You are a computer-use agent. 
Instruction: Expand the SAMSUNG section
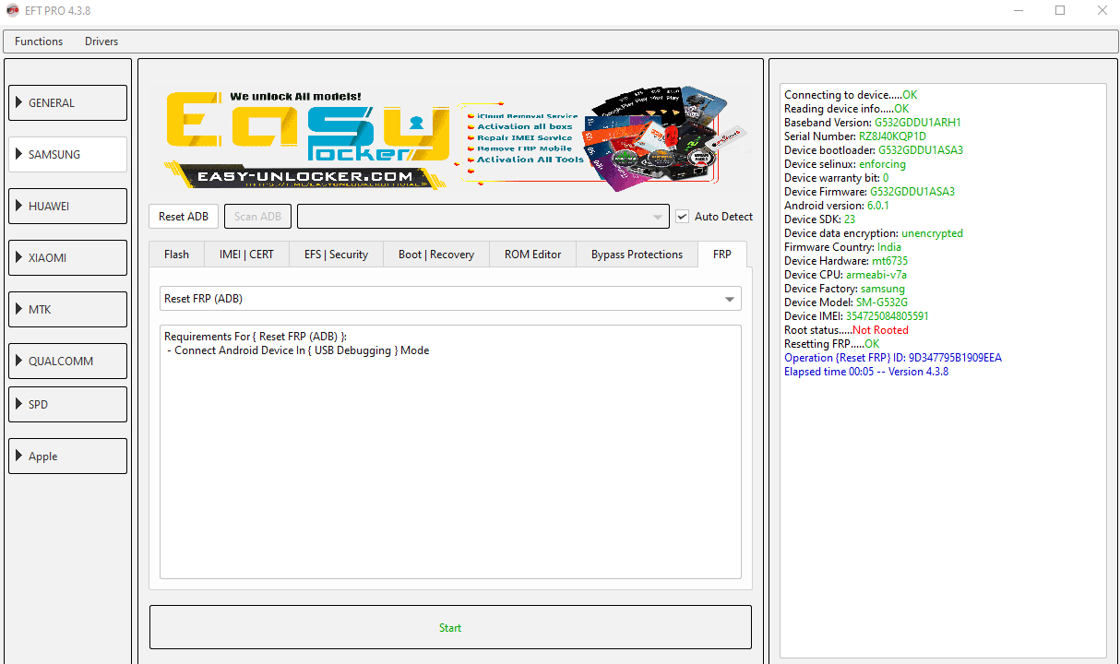pyautogui.click(x=67, y=155)
